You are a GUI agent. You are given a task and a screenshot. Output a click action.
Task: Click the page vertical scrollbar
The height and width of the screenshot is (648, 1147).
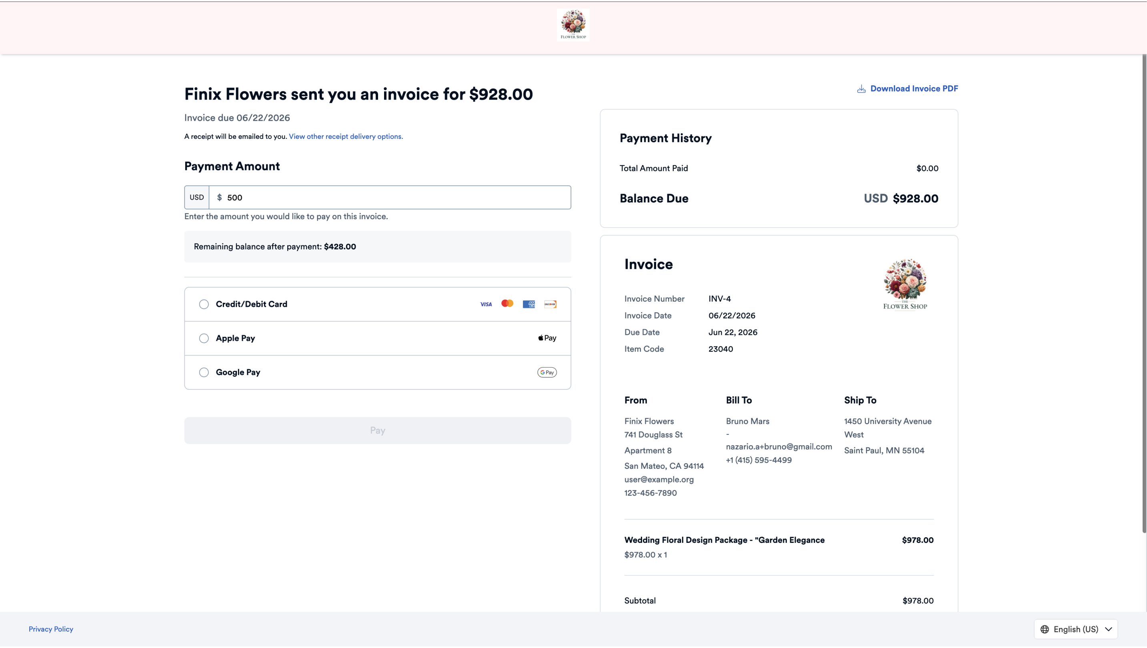pos(1144,294)
